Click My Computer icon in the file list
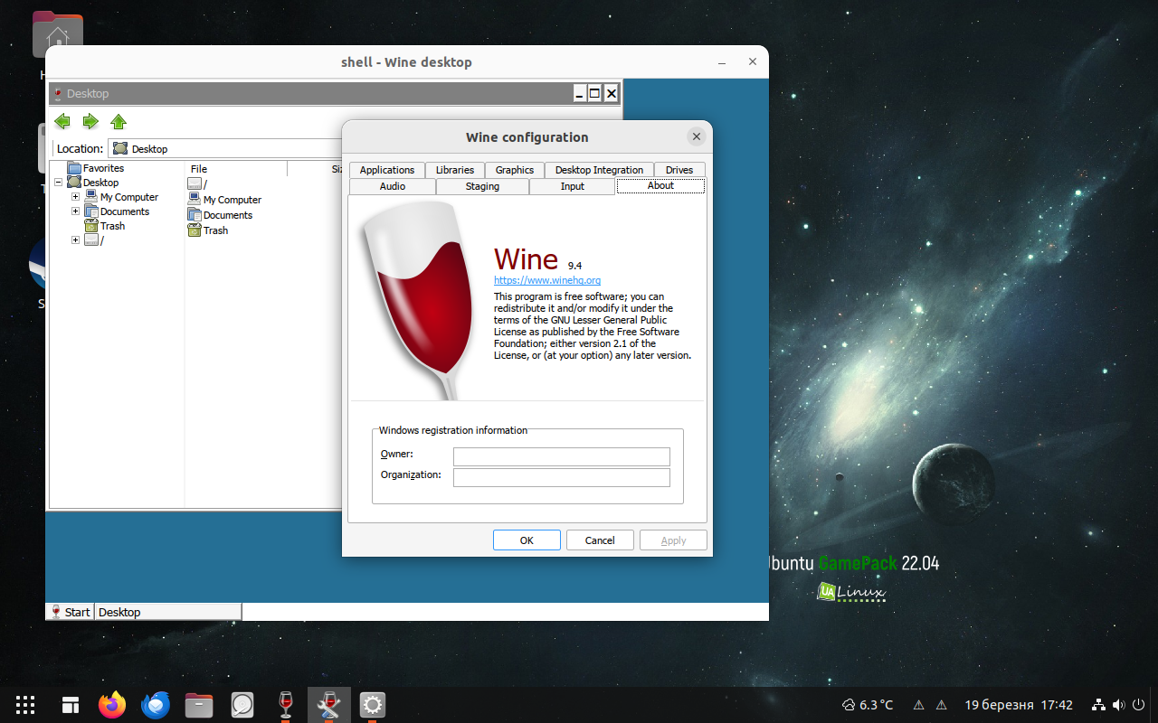 (195, 199)
